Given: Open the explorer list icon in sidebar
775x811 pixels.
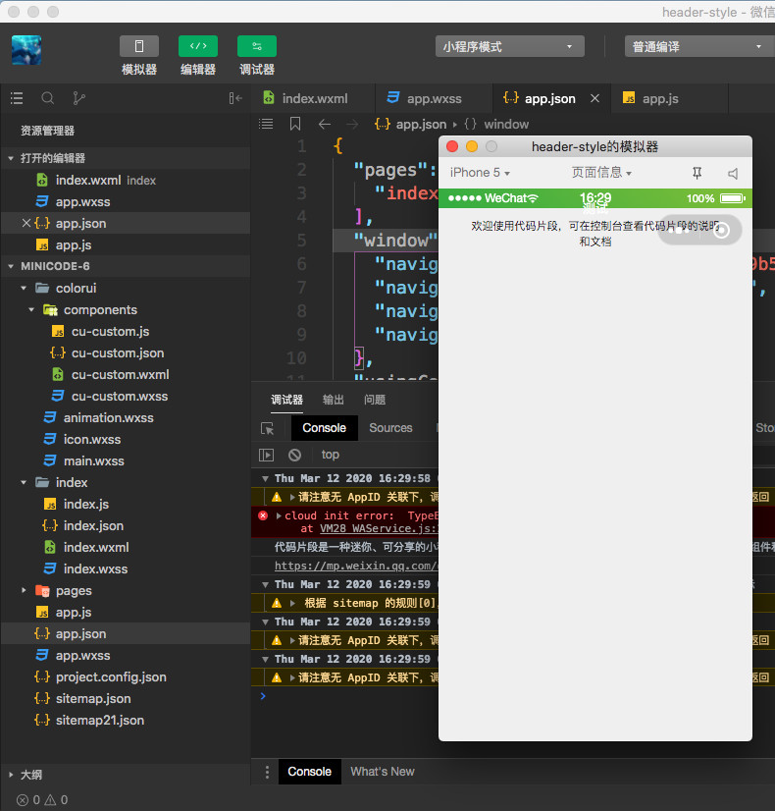Looking at the screenshot, I should click(17, 98).
